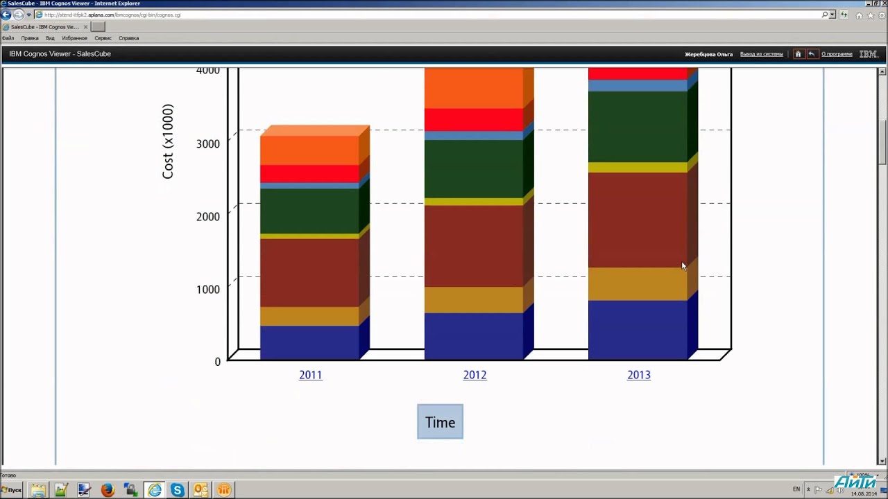Select the SalesCube - IBM Cognos Viewer tab
Screen dimensions: 888x499
click(x=45, y=27)
